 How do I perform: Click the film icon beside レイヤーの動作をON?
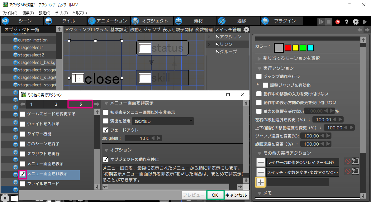click(355, 161)
